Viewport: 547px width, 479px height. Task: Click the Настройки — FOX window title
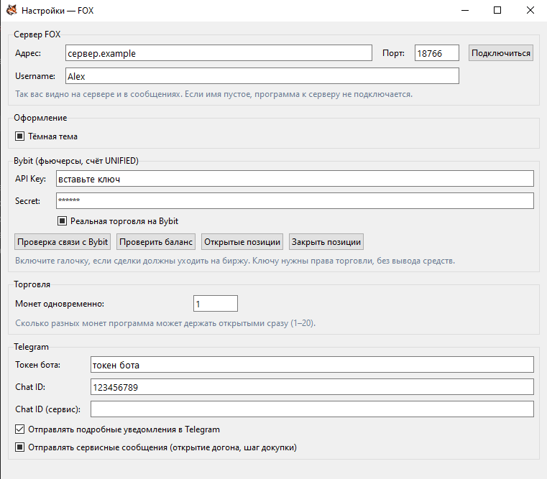pos(58,11)
